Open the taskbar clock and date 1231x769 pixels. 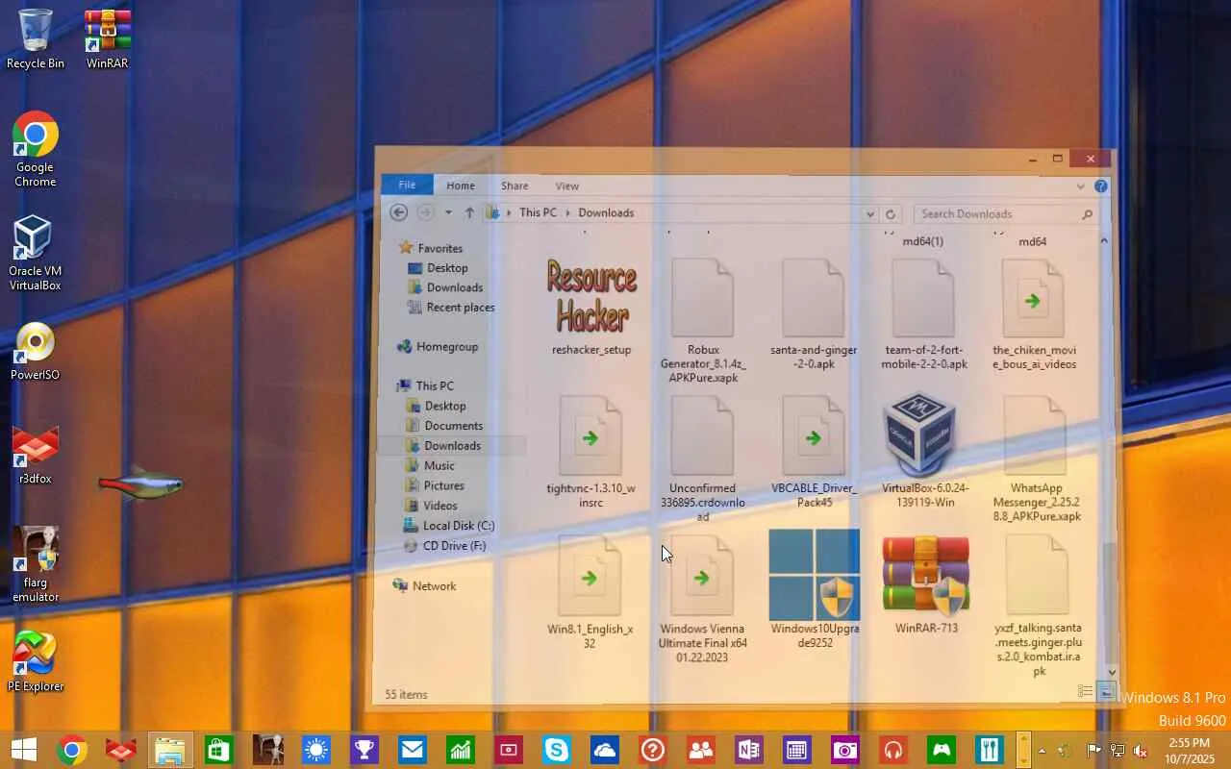point(1189,751)
